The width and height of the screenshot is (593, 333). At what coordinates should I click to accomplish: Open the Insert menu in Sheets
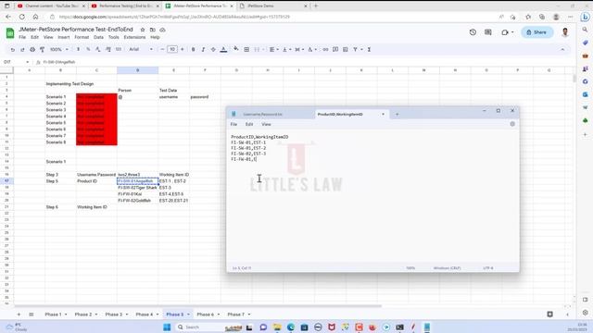click(x=64, y=37)
